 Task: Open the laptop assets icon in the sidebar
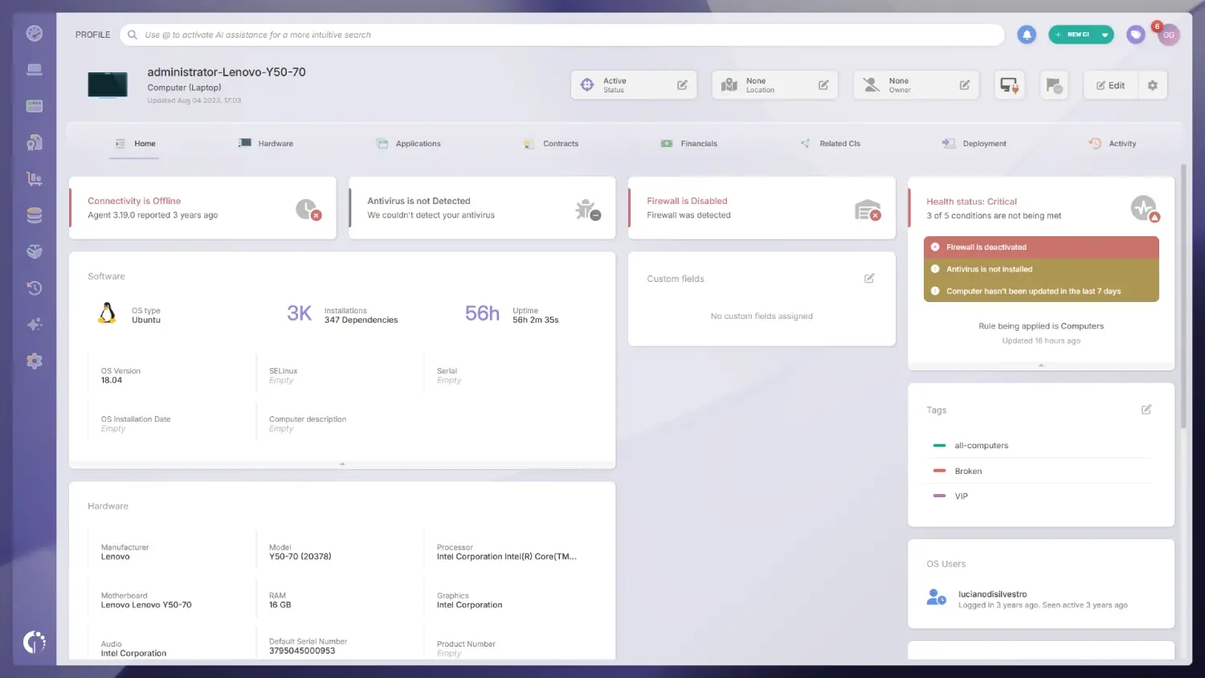35,70
